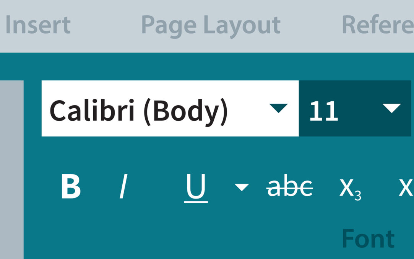
Task: Toggle Bold formatting
Action: tap(71, 187)
